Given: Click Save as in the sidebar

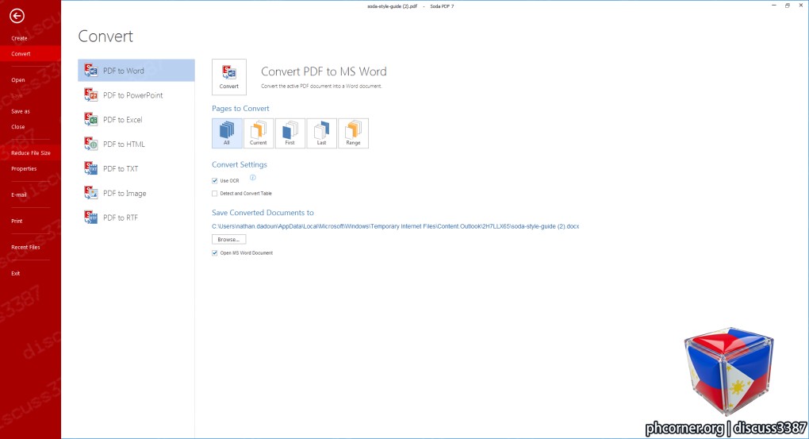Looking at the screenshot, I should click(x=21, y=111).
